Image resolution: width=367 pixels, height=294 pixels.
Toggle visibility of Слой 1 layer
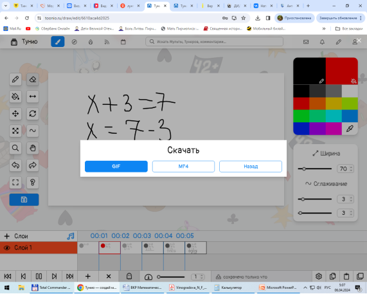pyautogui.click(x=7, y=248)
